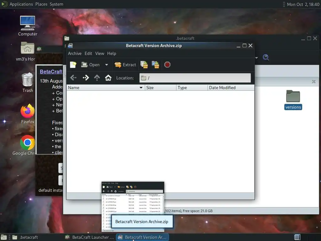This screenshot has height=241, width=321.
Task: Click the Extract button
Action: coord(125,65)
